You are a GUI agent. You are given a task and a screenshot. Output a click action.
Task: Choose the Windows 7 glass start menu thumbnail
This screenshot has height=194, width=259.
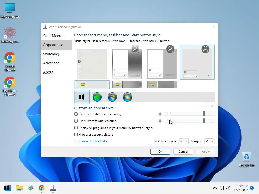pos(127,62)
